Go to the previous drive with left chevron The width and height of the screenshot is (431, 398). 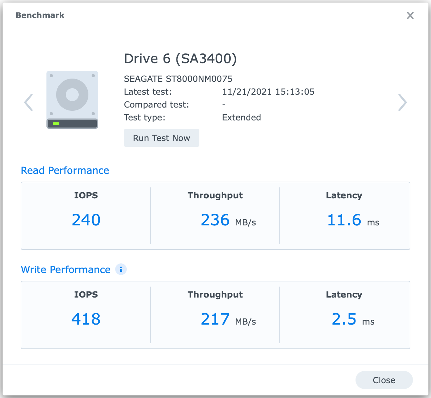(x=29, y=102)
